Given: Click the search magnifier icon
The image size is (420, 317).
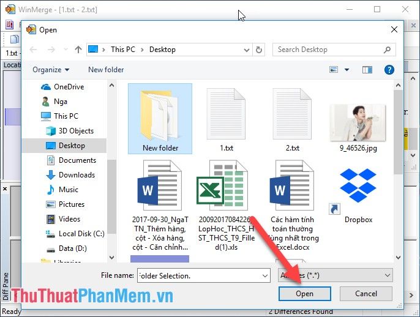Looking at the screenshot, I should point(387,50).
